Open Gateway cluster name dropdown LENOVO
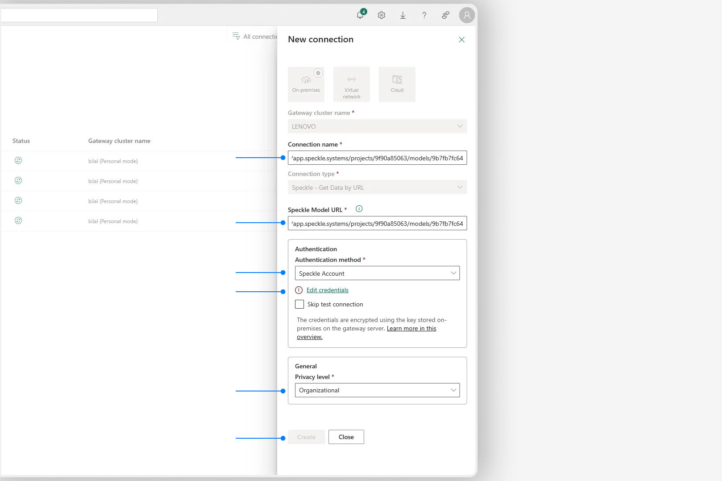The width and height of the screenshot is (722, 481). click(x=377, y=126)
